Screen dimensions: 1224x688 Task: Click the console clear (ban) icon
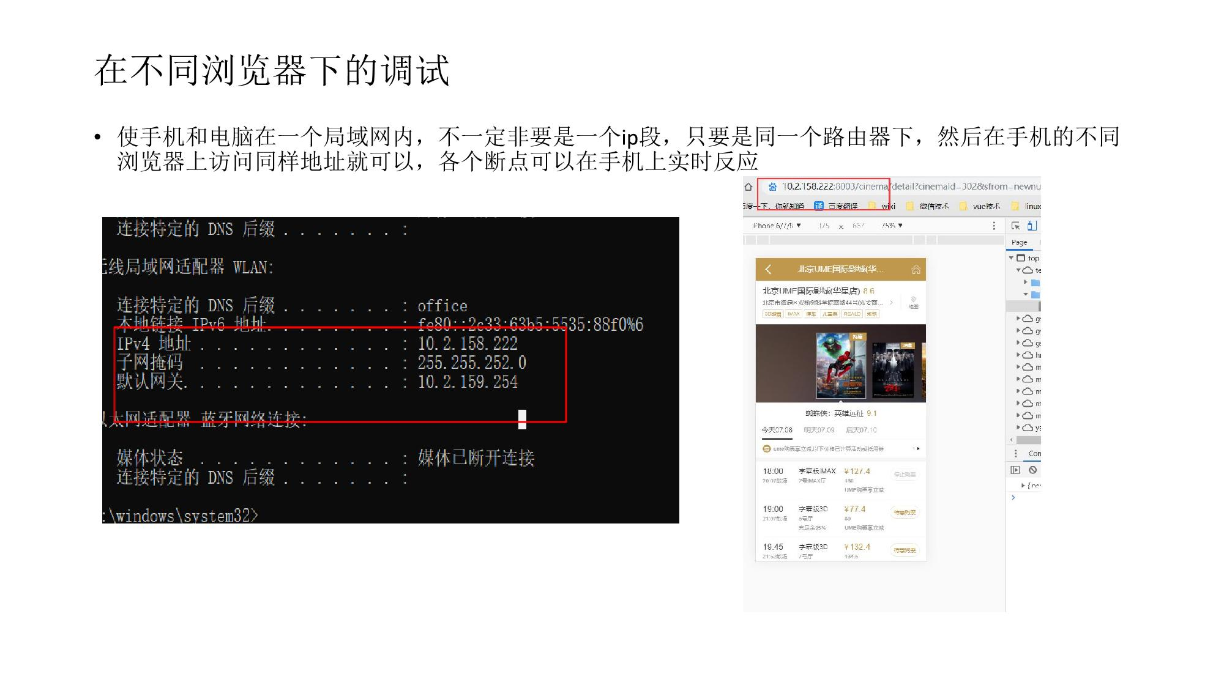coord(1033,470)
